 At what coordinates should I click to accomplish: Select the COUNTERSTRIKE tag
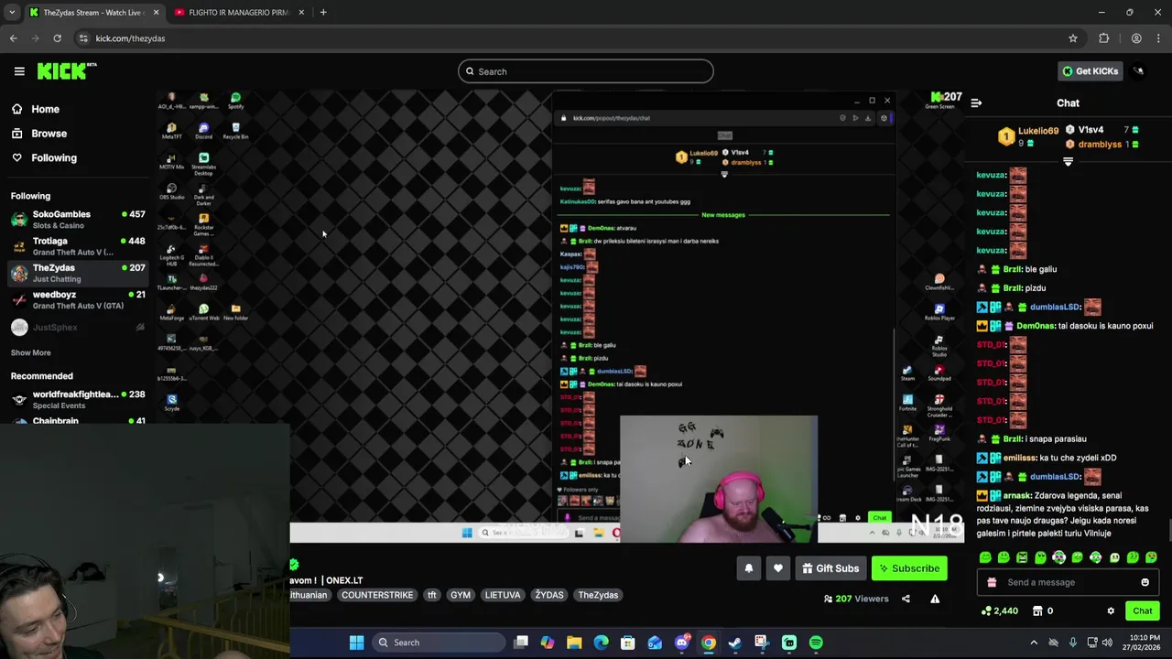[377, 595]
